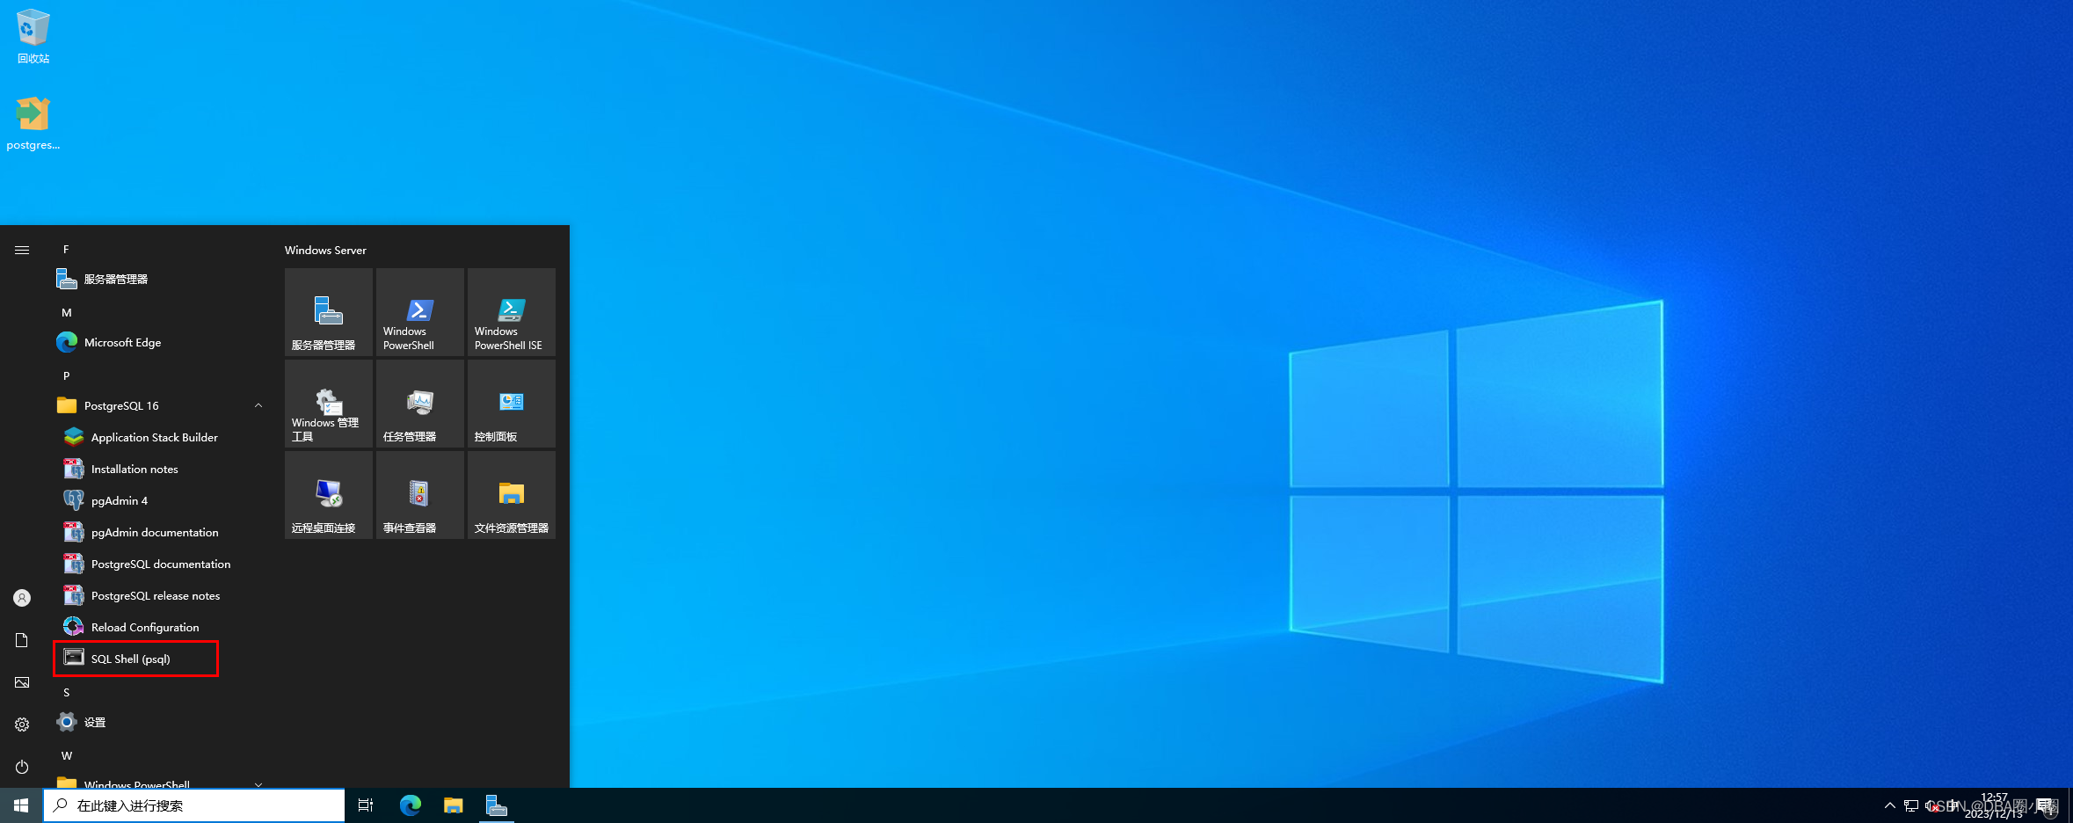
Task: Open the Event Viewer tile
Action: click(x=420, y=495)
